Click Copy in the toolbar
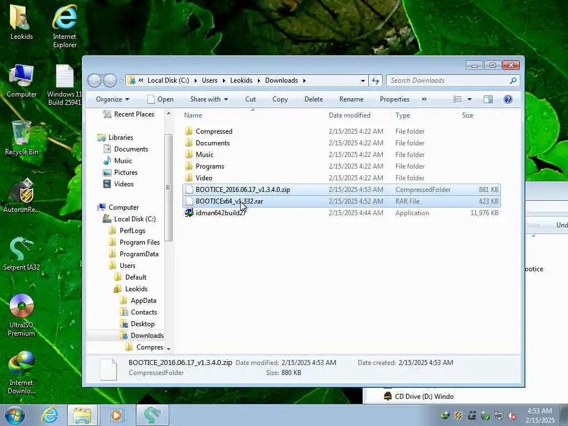The width and height of the screenshot is (568, 426). [x=280, y=99]
